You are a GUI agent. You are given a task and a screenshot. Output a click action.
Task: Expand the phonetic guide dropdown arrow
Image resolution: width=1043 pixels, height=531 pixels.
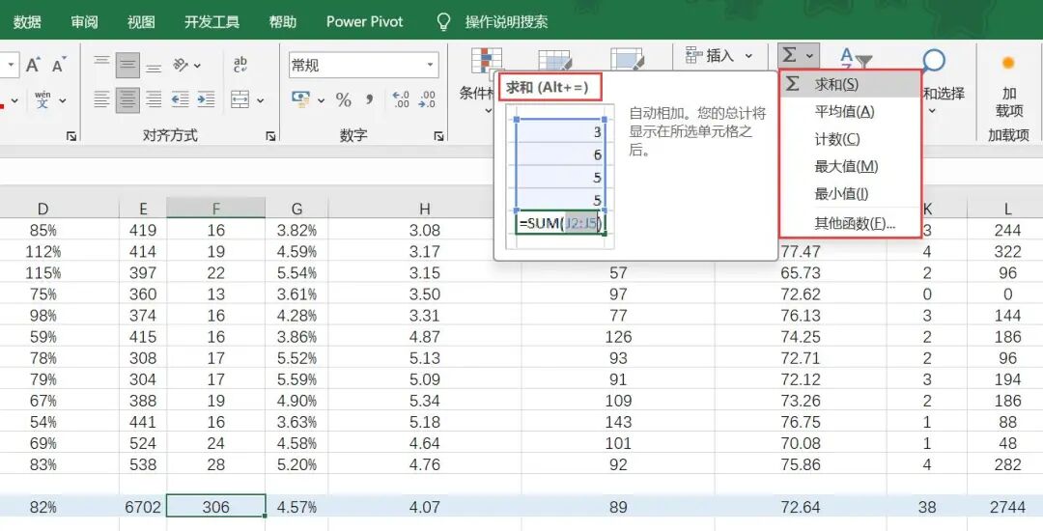63,100
